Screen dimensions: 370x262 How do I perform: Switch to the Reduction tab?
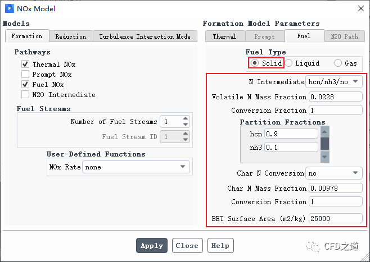pyautogui.click(x=71, y=36)
